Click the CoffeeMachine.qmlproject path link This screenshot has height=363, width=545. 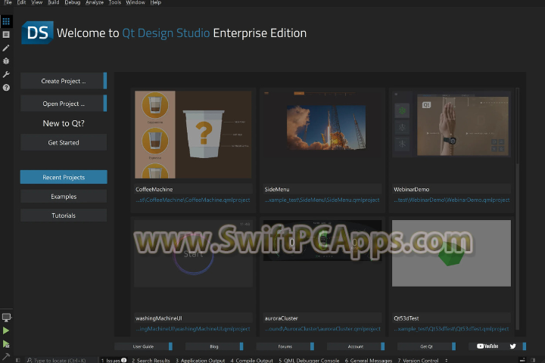click(x=193, y=200)
